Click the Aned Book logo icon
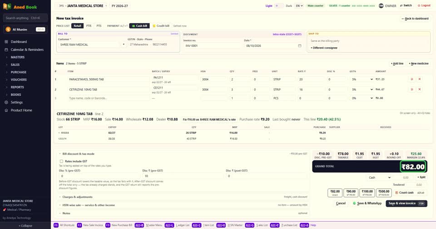This screenshot has width=436, height=229. pyautogui.click(x=7, y=7)
